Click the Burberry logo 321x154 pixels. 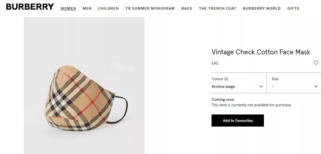[30, 7]
